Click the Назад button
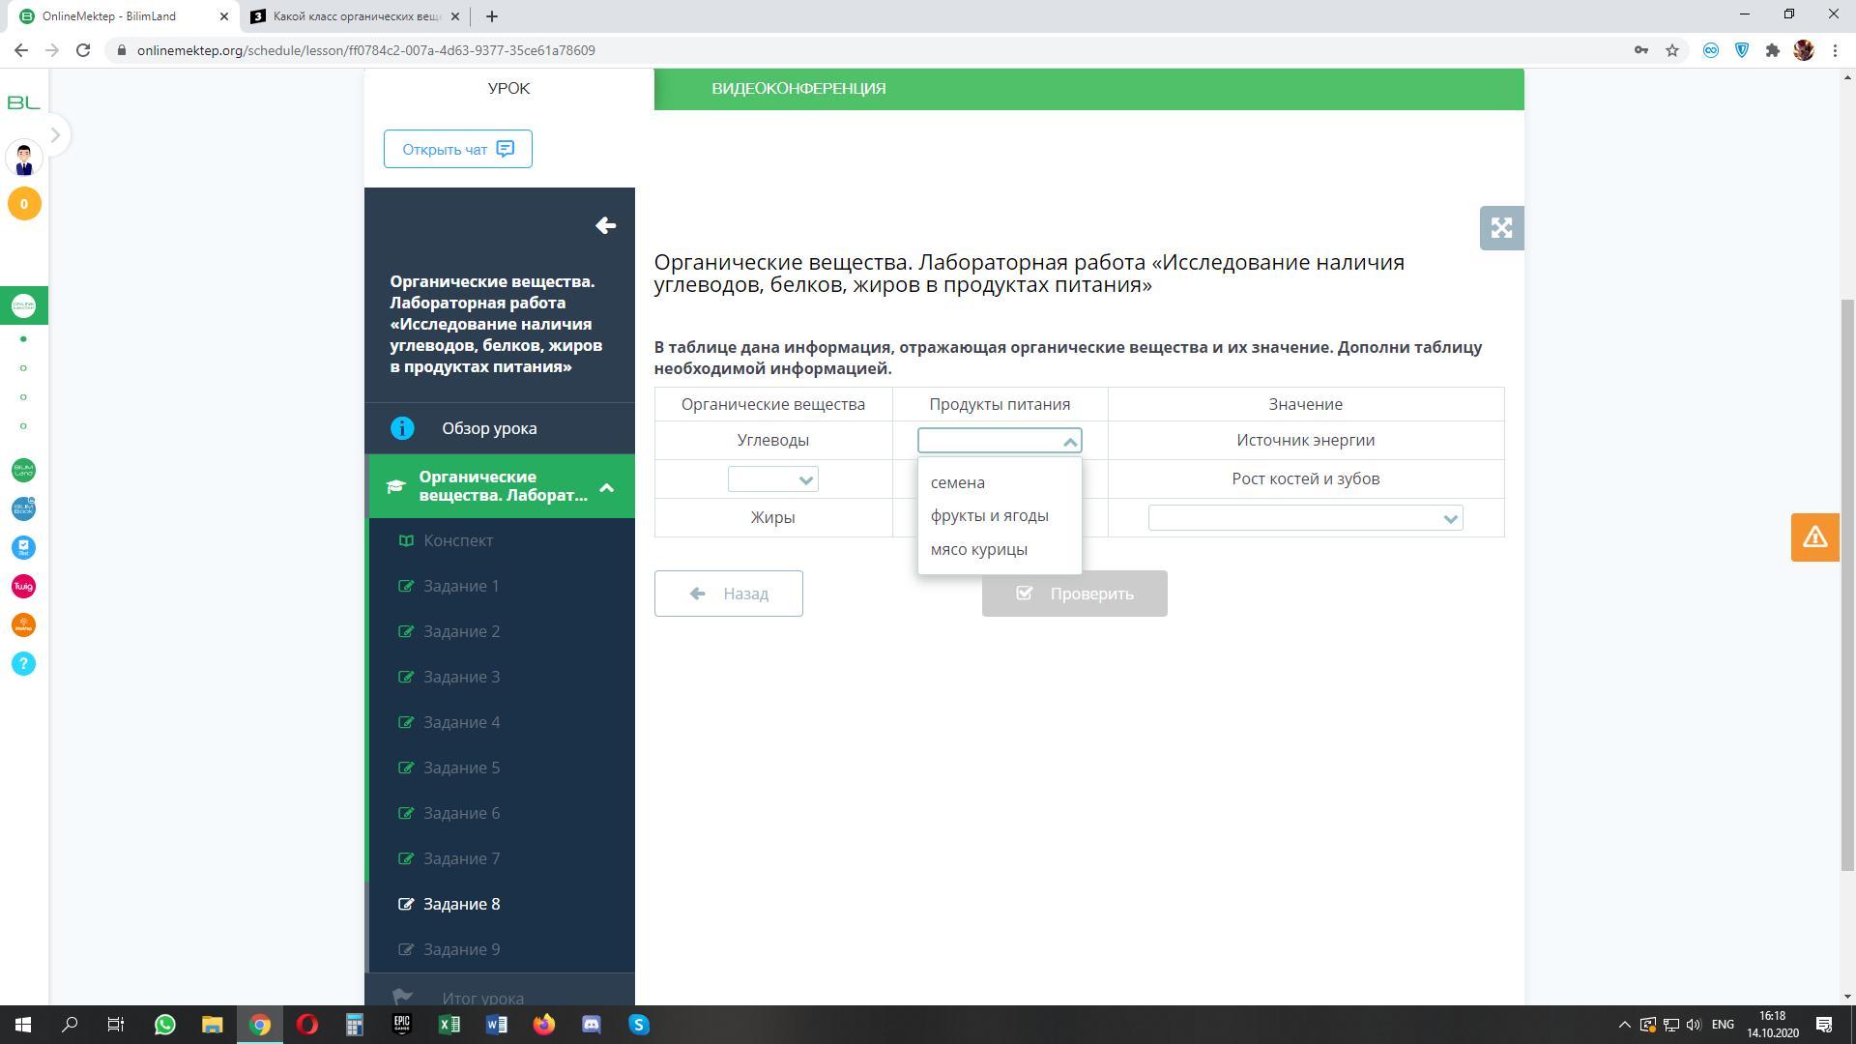The image size is (1856, 1044). [x=728, y=594]
